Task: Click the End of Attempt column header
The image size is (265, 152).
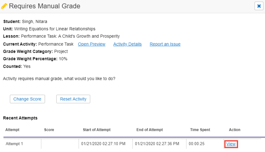Action: click(x=149, y=130)
